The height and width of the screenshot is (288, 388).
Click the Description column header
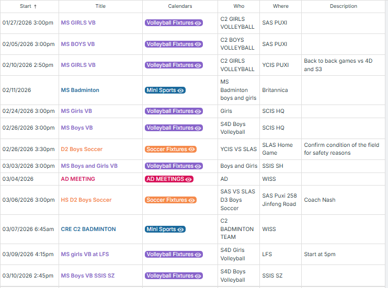[344, 6]
